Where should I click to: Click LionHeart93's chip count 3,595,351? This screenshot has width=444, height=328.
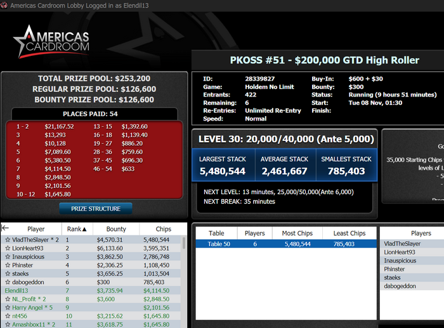coord(156,248)
